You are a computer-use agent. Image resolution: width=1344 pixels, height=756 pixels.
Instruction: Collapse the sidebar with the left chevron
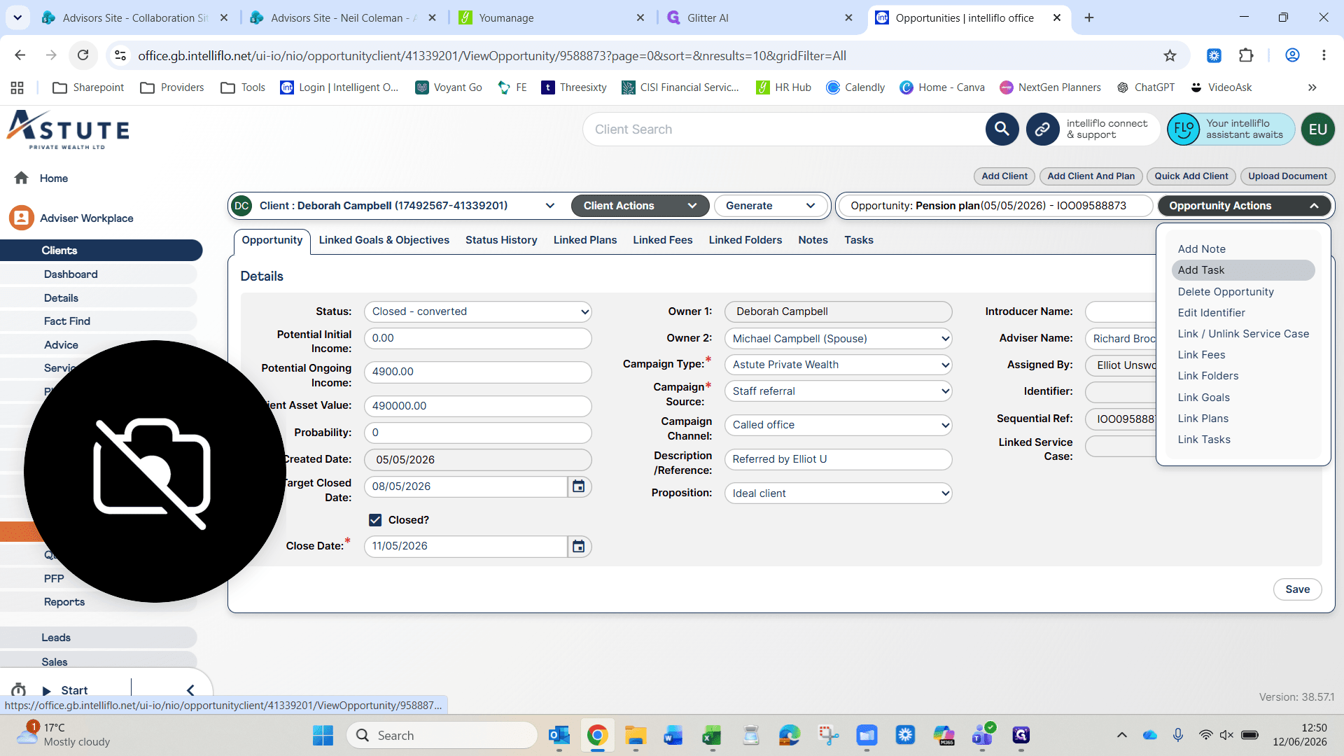click(x=190, y=690)
